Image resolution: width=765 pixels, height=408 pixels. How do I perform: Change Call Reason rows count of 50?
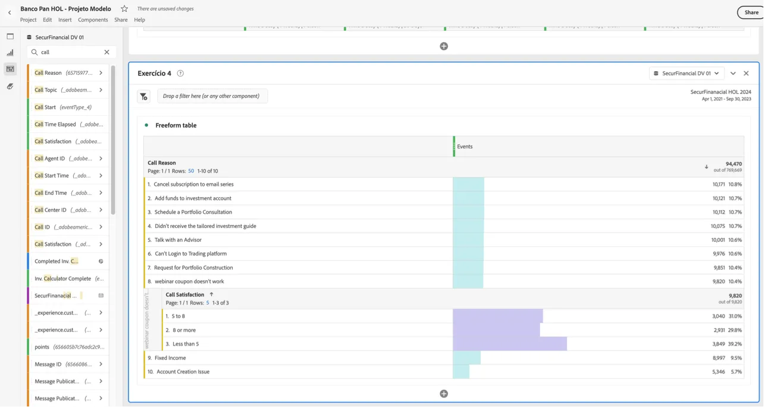191,171
